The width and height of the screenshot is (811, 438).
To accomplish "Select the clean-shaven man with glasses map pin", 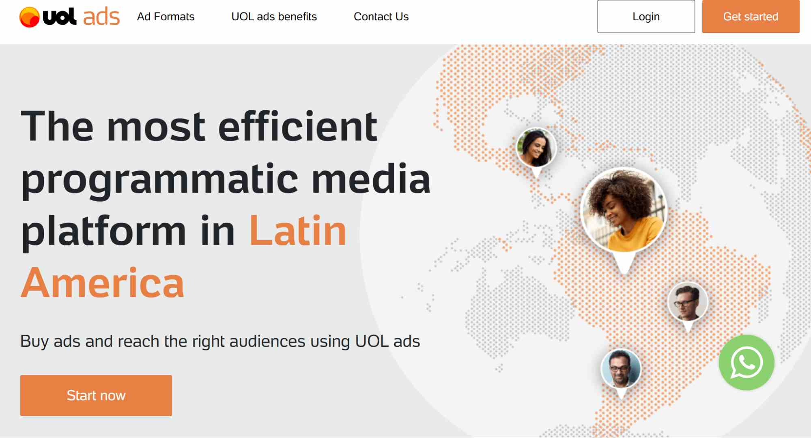I will click(688, 303).
